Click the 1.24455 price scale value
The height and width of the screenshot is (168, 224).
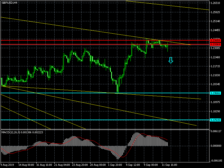click(215, 30)
